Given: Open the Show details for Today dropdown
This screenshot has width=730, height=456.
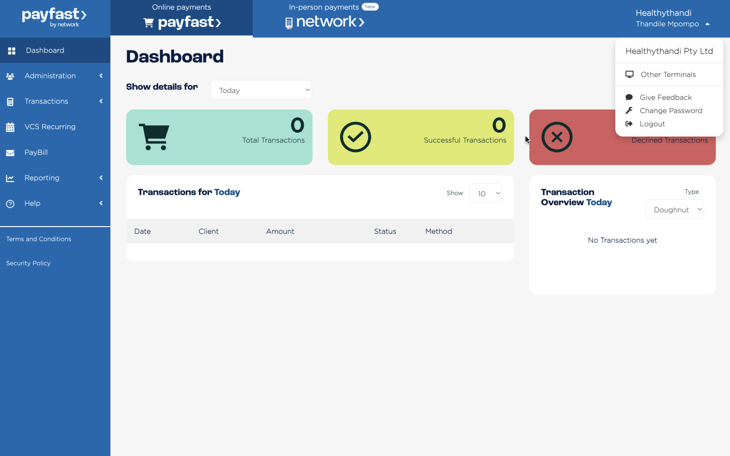Looking at the screenshot, I should pos(261,90).
